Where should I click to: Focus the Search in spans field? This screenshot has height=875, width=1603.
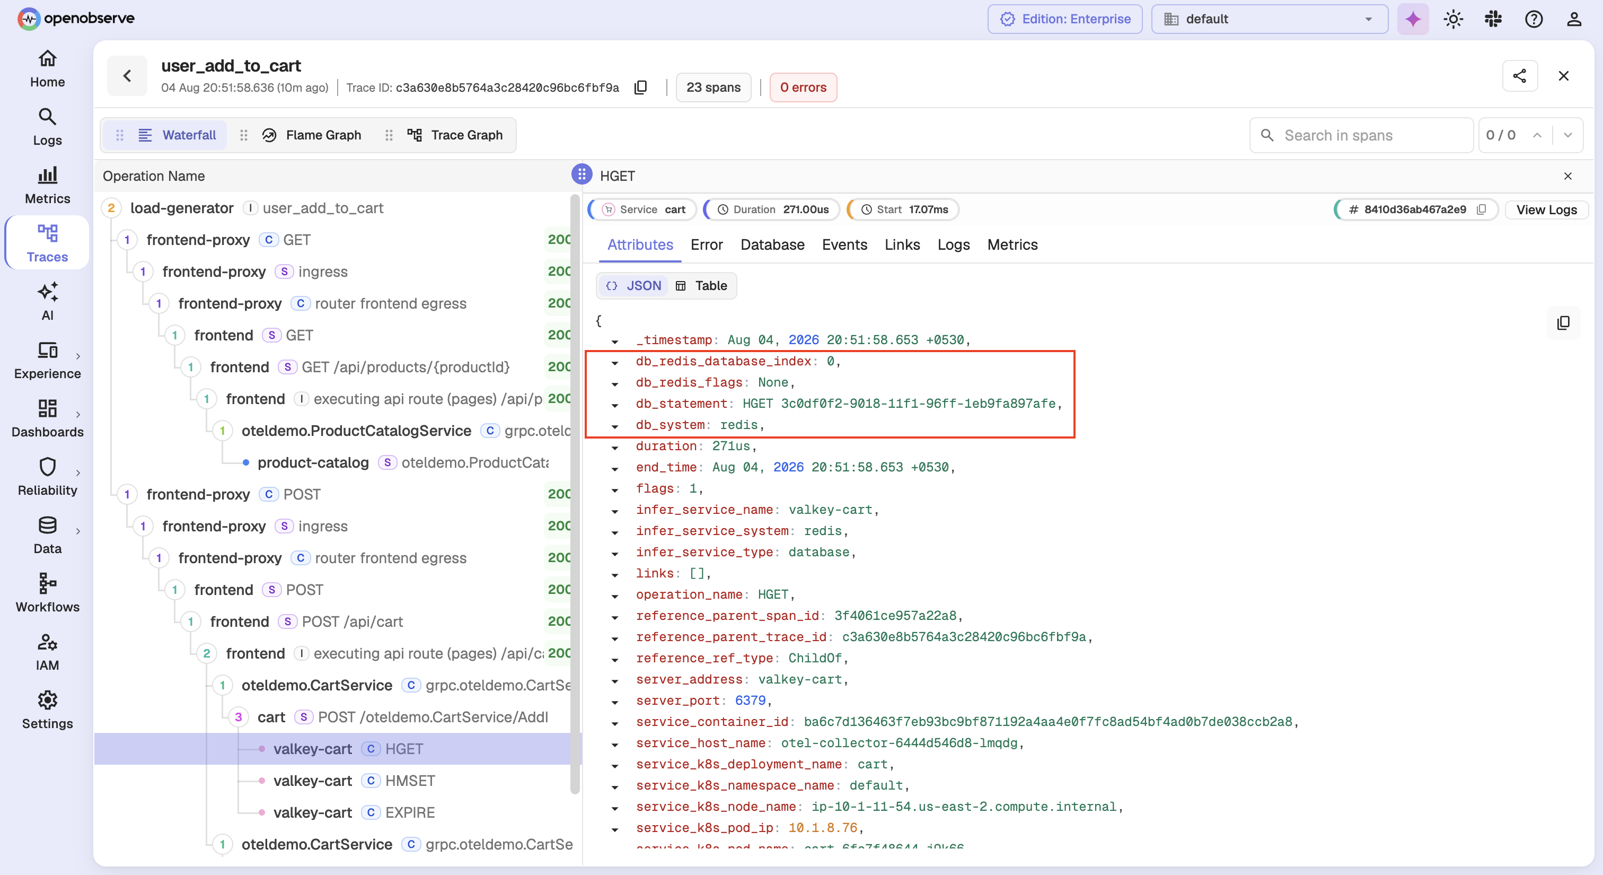(1361, 135)
